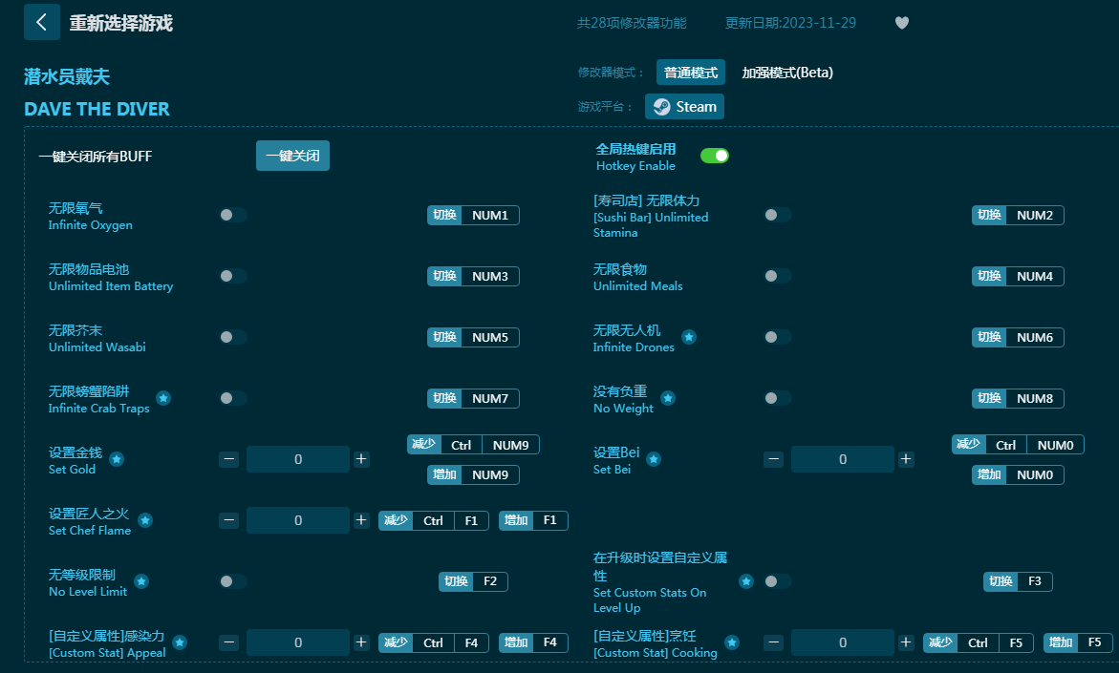1119x673 pixels.
Task: Increase Set Gold with the plus button
Action: tap(361, 459)
